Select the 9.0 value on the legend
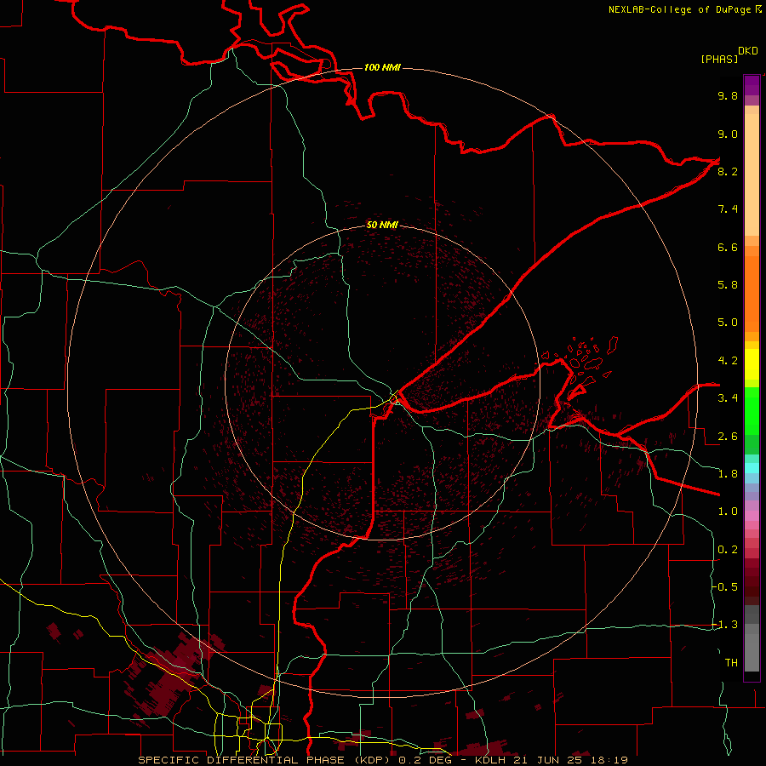This screenshot has height=766, width=766. click(728, 134)
